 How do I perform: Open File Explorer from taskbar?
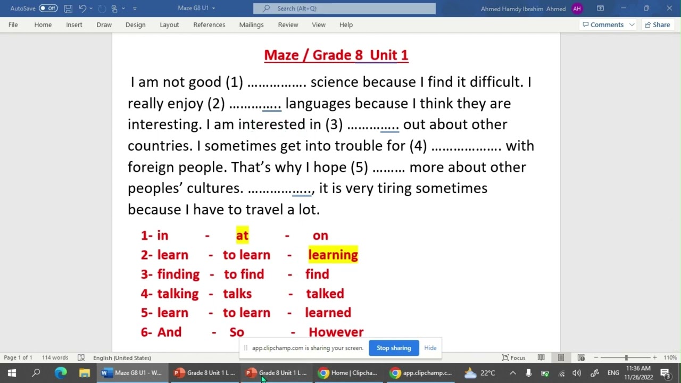point(85,373)
